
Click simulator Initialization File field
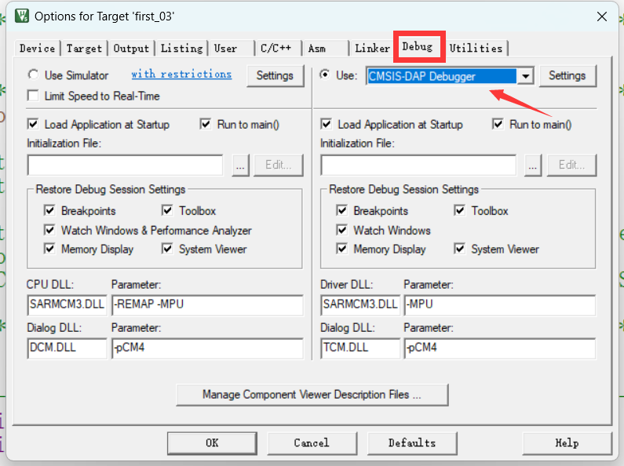click(x=126, y=165)
